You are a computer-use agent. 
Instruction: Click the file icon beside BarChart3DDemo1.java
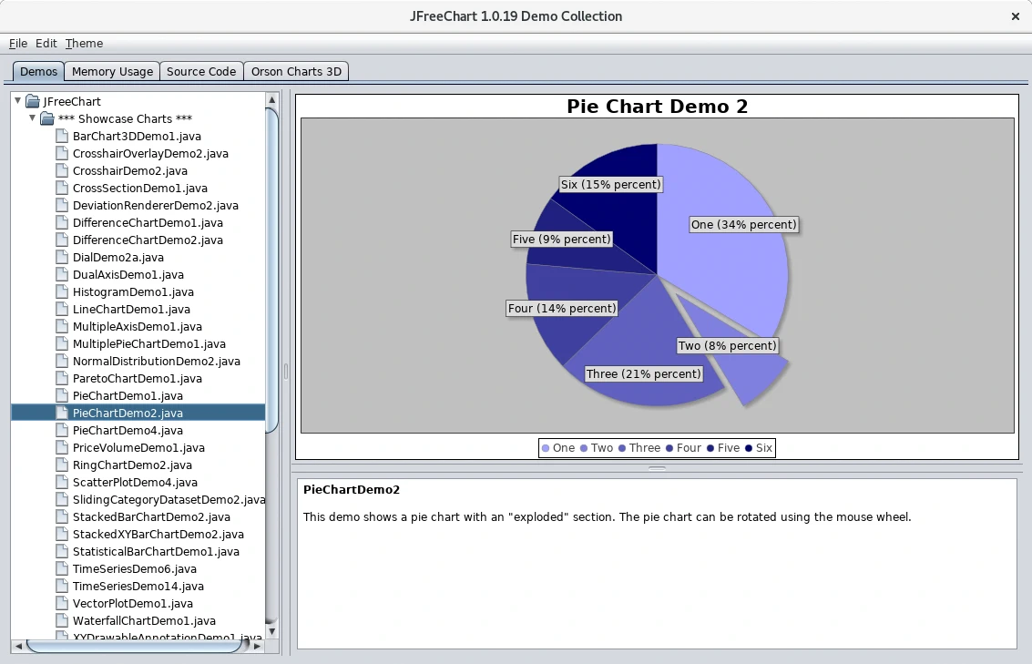point(61,136)
